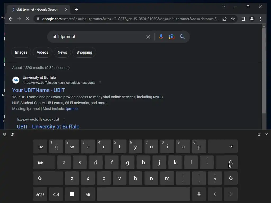Open the tab search chevron
This screenshot has width=271, height=203.
(223, 7)
